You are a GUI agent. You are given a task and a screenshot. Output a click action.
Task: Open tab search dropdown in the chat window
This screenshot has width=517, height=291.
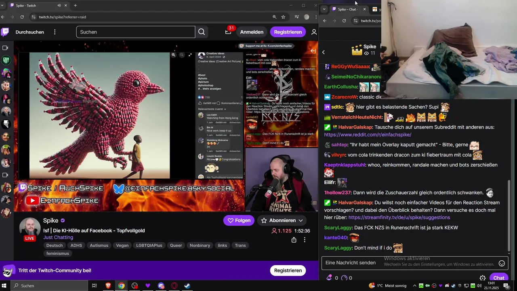[x=324, y=9]
